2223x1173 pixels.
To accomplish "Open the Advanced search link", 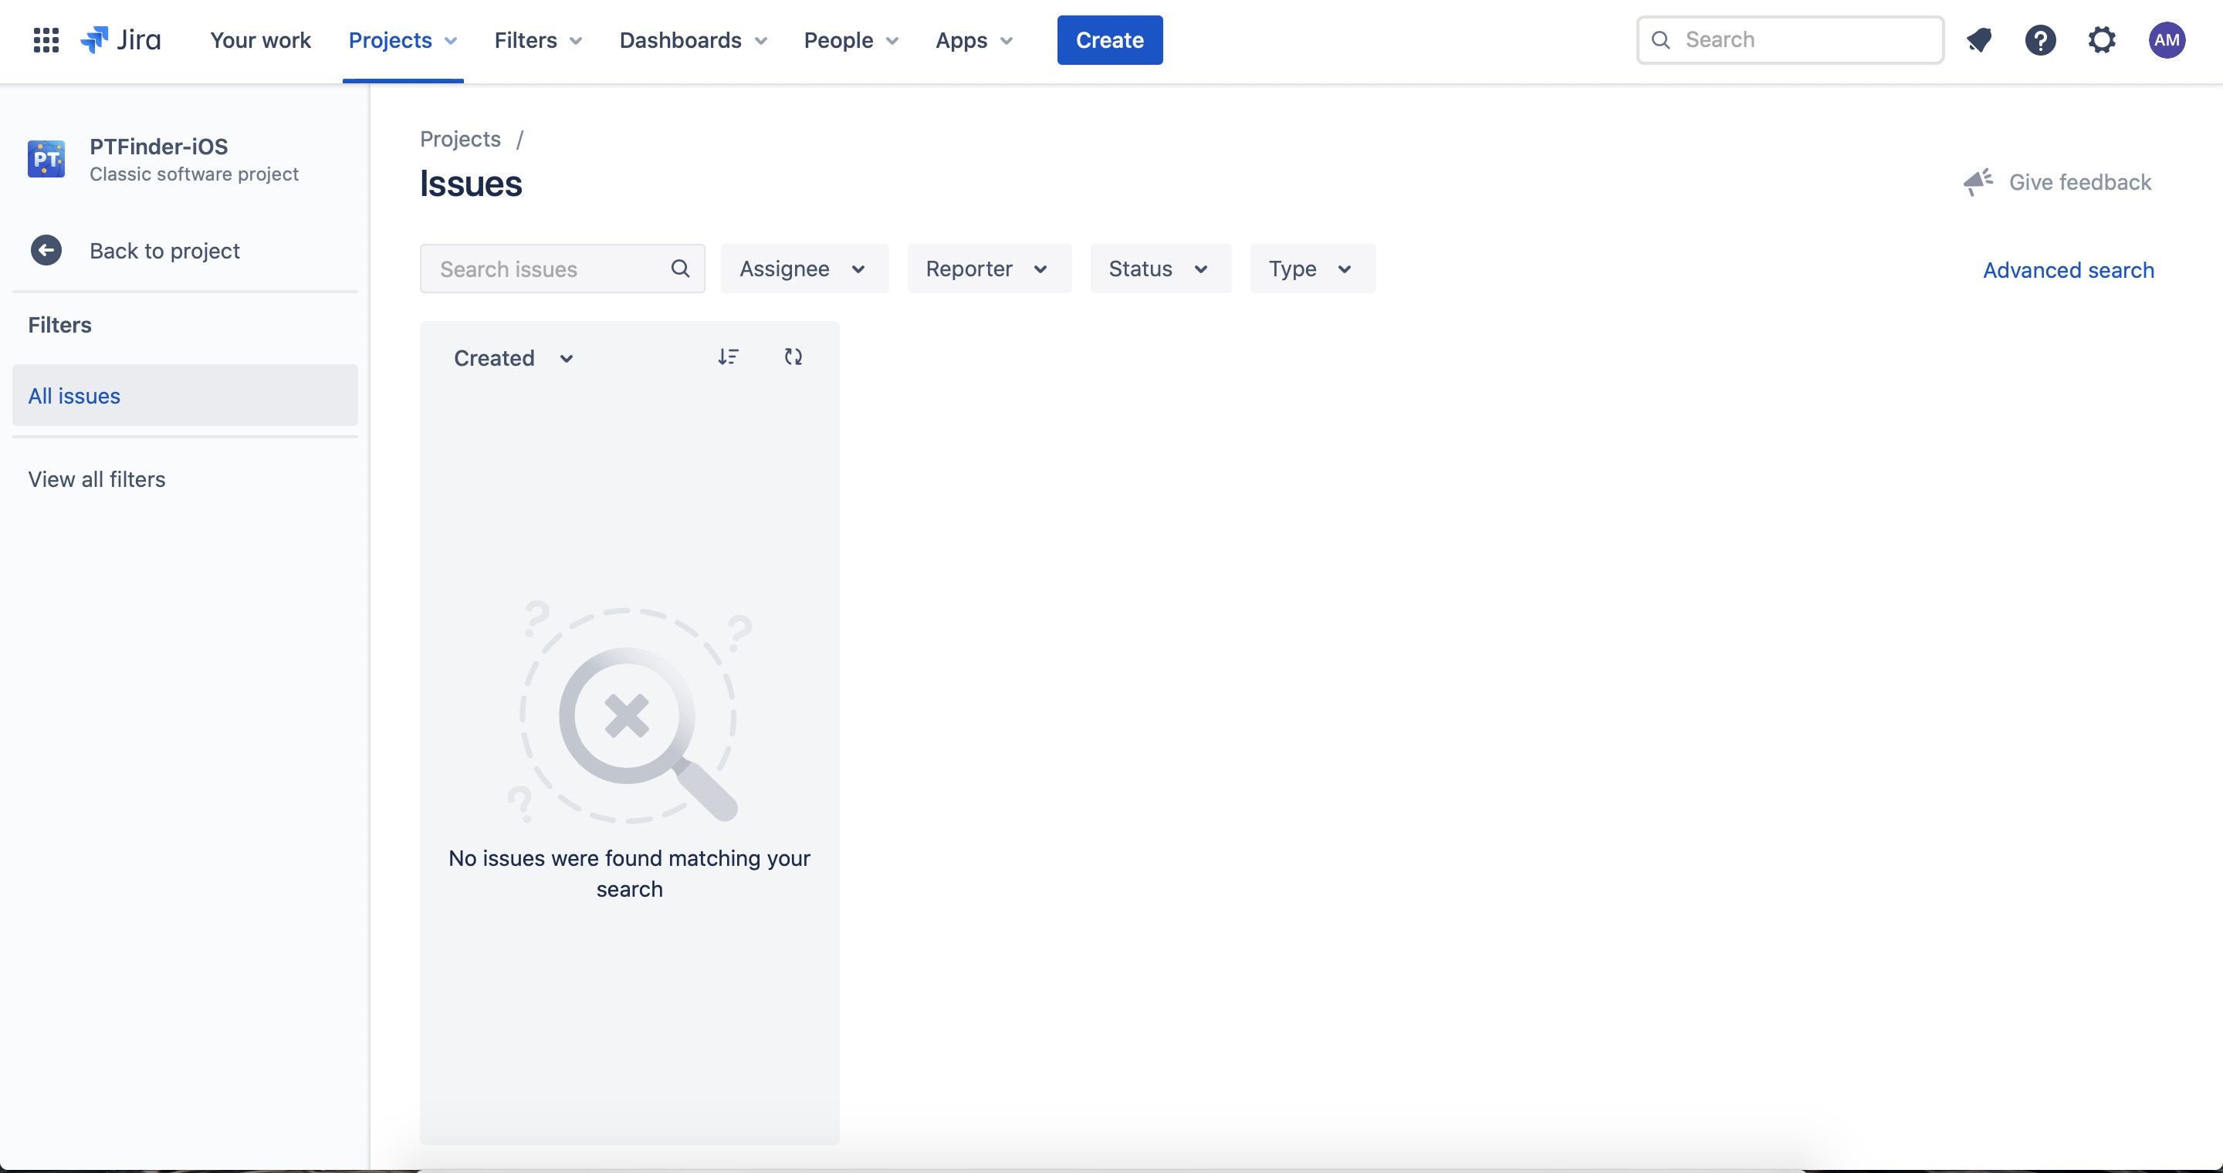I will [2069, 270].
